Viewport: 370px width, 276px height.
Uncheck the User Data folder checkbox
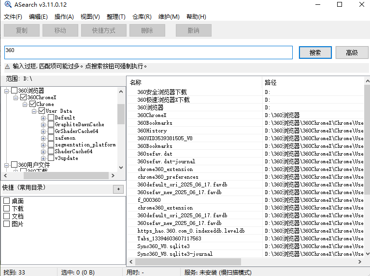tap(42, 111)
